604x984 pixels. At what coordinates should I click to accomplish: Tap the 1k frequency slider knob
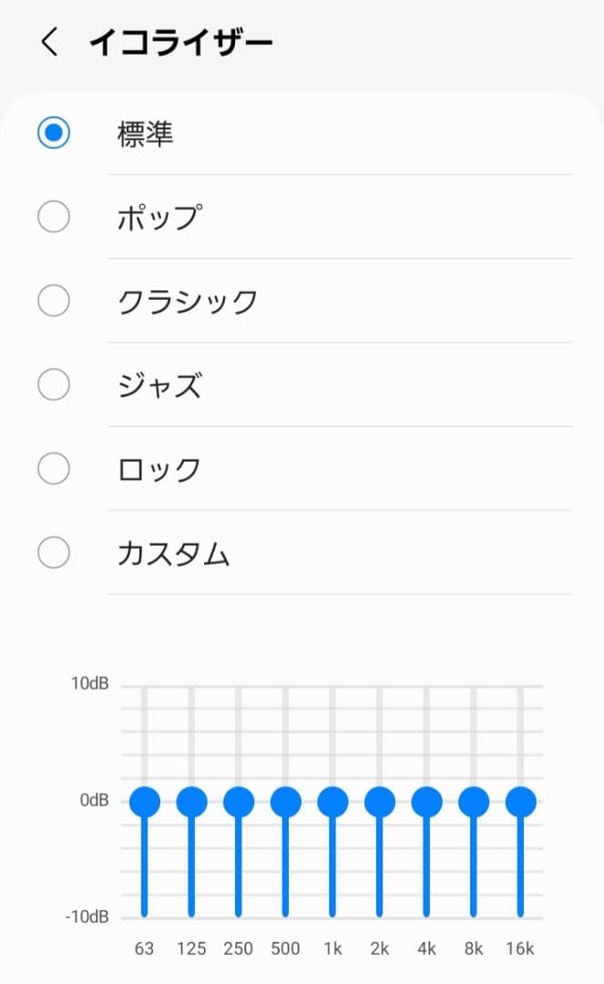click(332, 803)
